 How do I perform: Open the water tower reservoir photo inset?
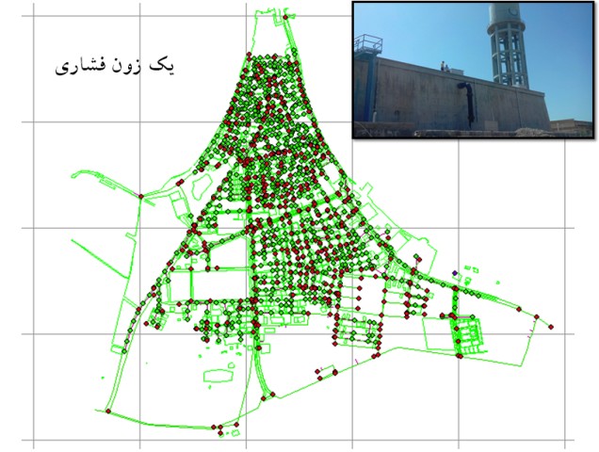pos(474,70)
